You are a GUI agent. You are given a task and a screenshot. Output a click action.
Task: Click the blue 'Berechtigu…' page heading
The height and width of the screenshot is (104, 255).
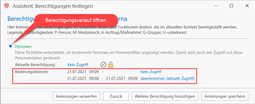pos(21,19)
